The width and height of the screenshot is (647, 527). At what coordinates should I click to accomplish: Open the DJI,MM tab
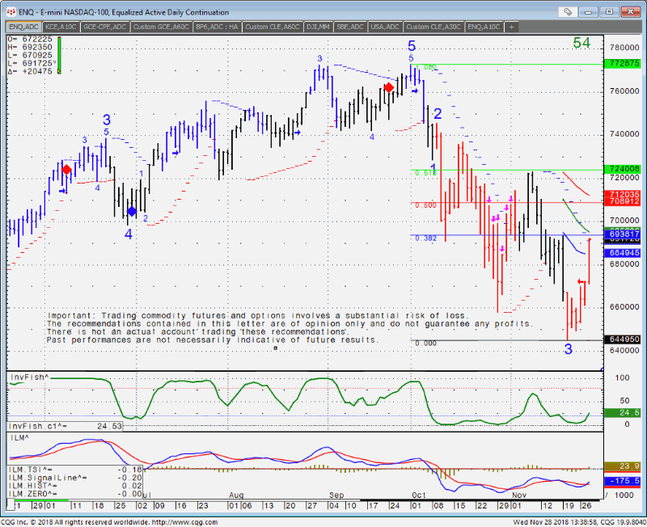[x=316, y=27]
